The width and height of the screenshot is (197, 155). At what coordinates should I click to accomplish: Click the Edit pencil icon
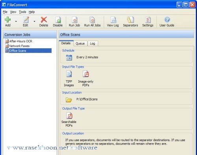(26, 20)
